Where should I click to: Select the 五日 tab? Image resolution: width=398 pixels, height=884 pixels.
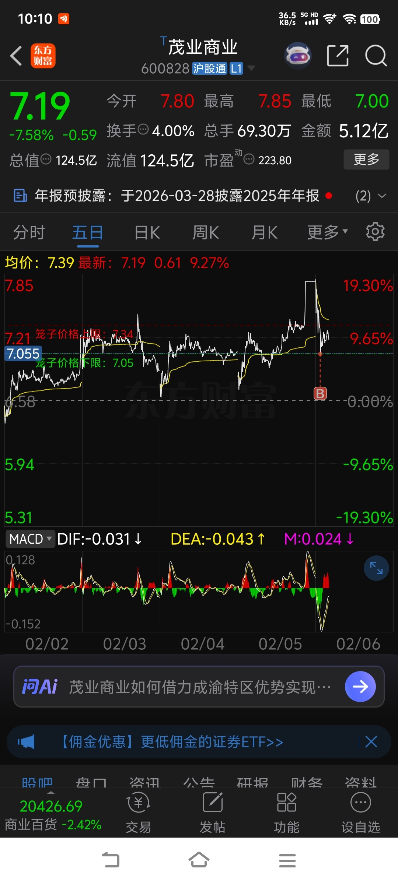point(88,233)
